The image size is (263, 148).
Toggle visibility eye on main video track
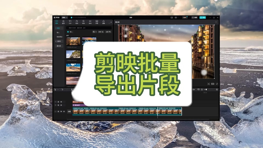(61, 111)
